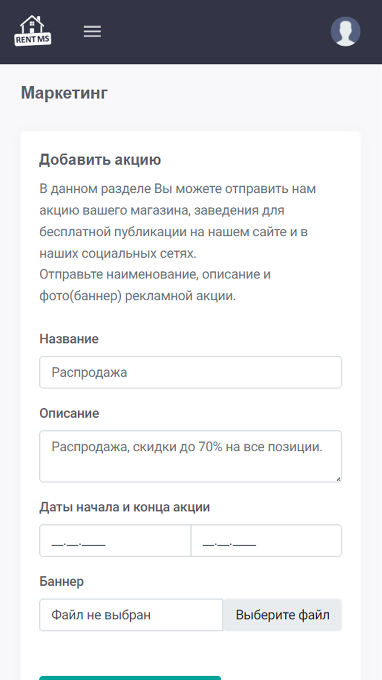Focus the Название field containing Распродажа

click(x=191, y=372)
